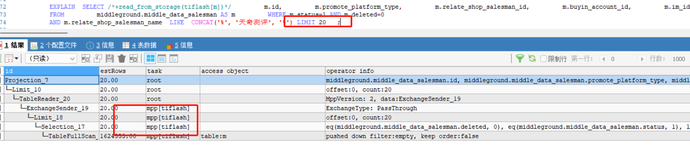The image size is (690, 149).
Task: Sort by the task column header
Action: tap(173, 71)
